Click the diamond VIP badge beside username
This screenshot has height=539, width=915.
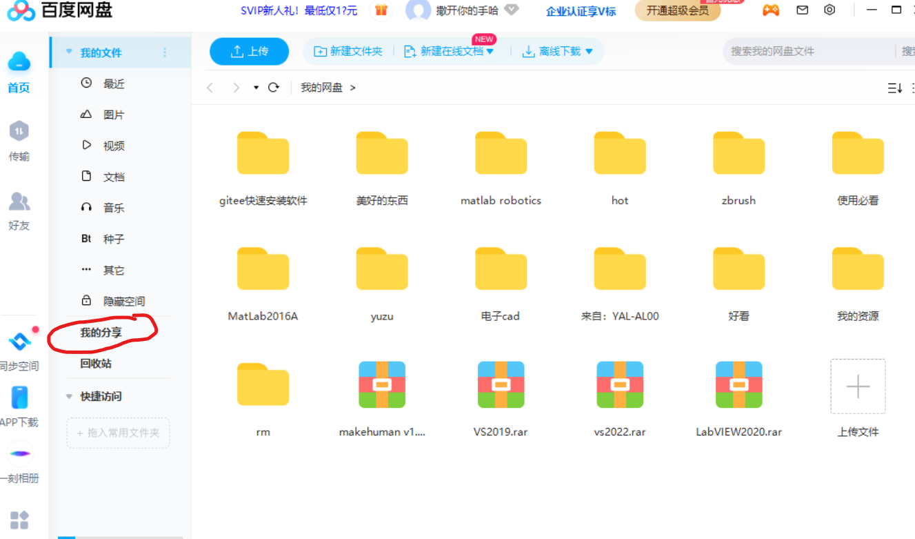511,10
